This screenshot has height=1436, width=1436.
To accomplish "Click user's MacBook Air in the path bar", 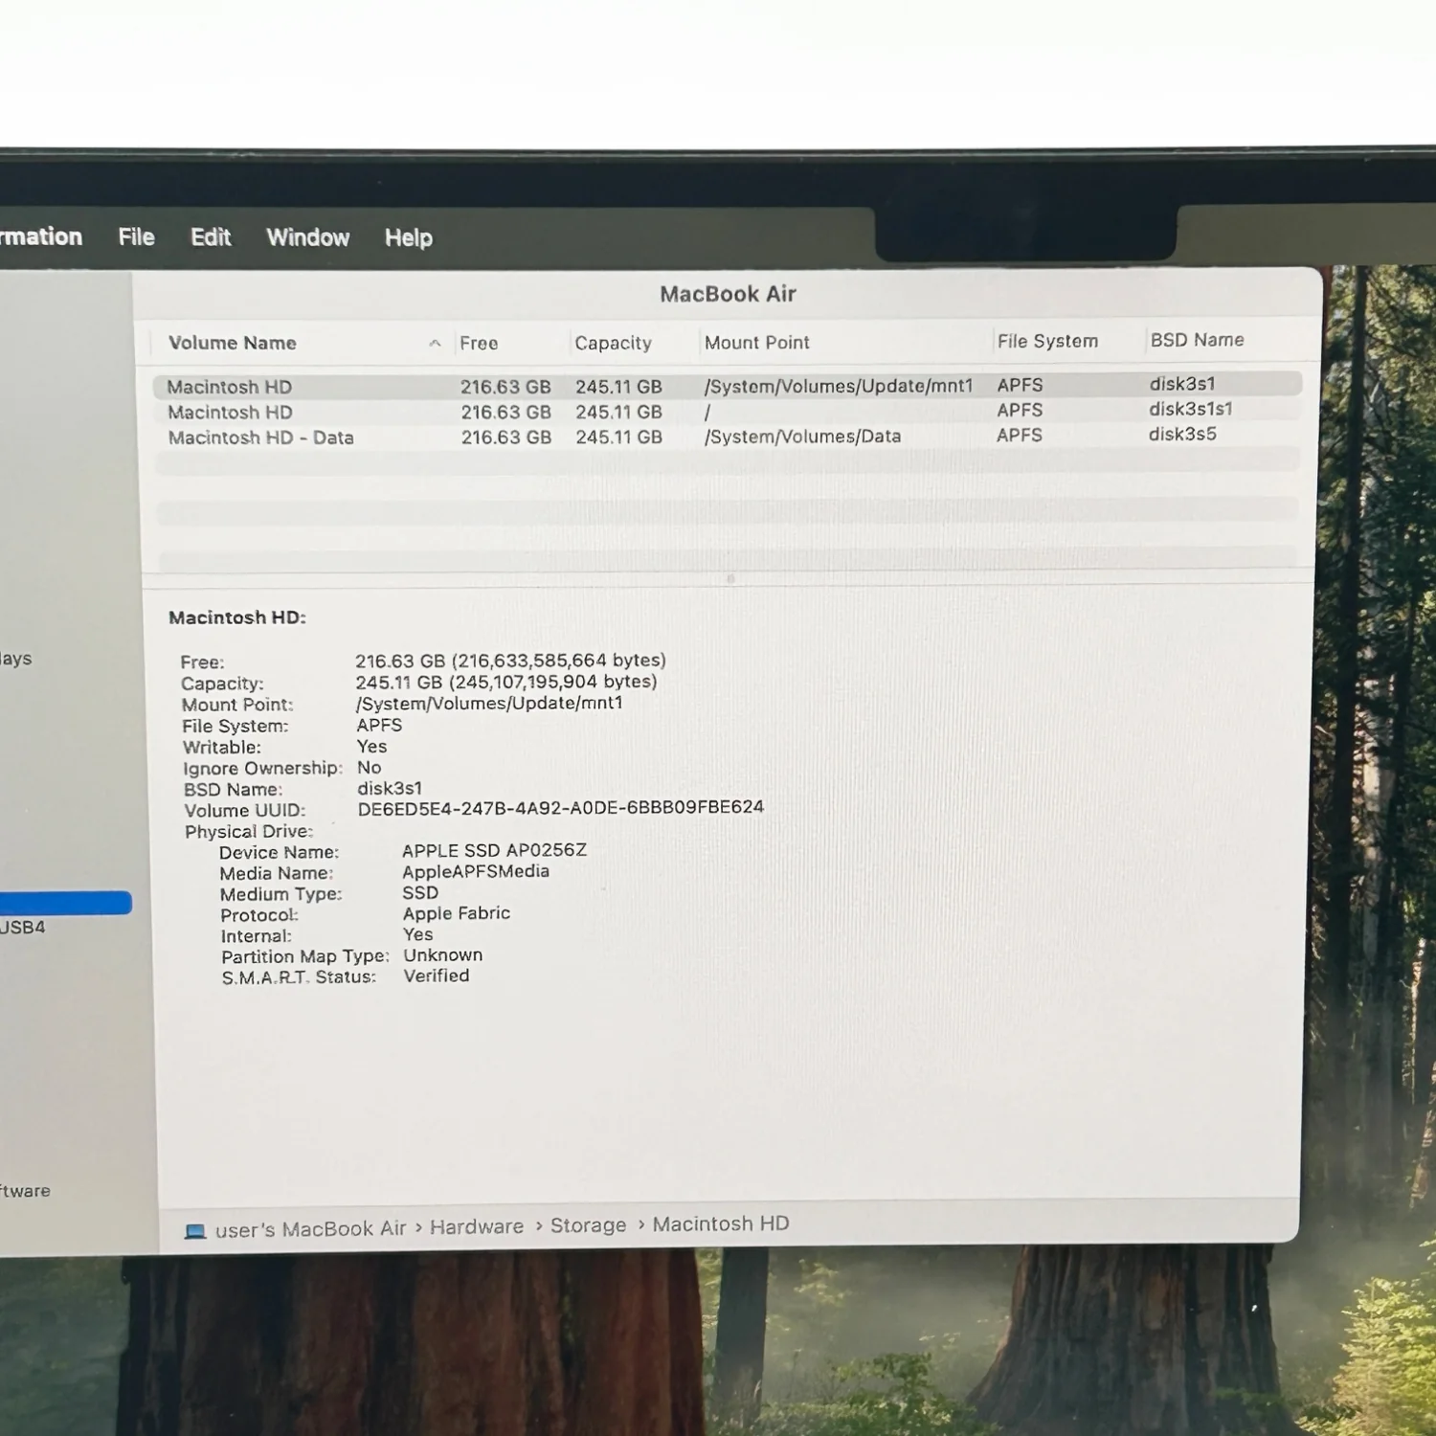I will tap(310, 1229).
